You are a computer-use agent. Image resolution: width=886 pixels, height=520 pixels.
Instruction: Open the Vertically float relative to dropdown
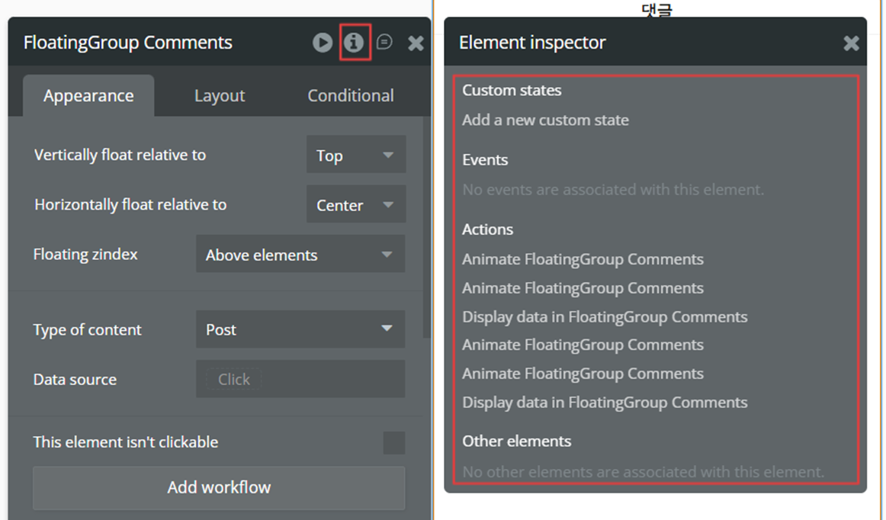[x=355, y=156]
